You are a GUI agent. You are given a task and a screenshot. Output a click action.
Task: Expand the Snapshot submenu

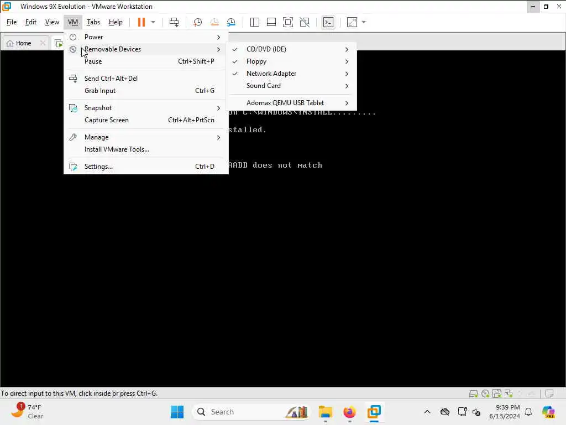click(146, 108)
